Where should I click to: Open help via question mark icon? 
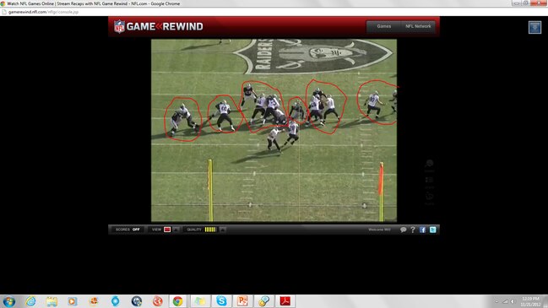click(413, 230)
